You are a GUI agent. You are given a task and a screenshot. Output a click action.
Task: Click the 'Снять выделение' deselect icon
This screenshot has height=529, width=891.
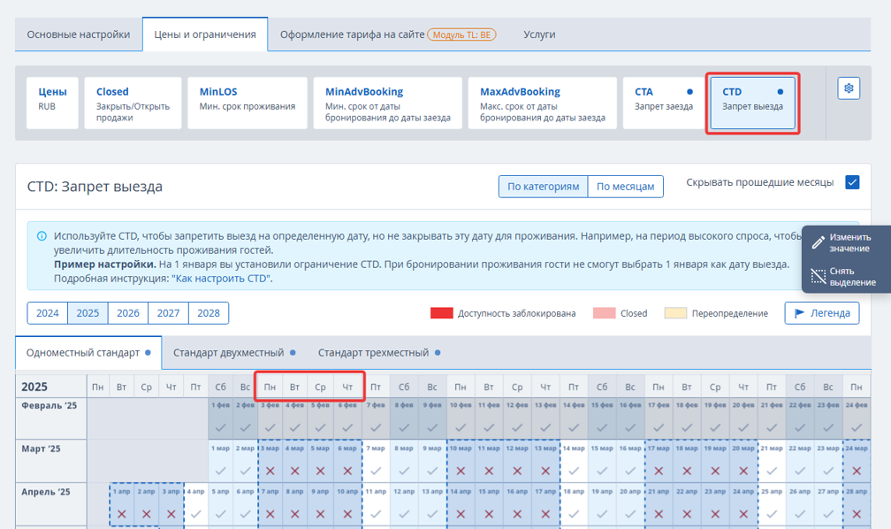(818, 277)
